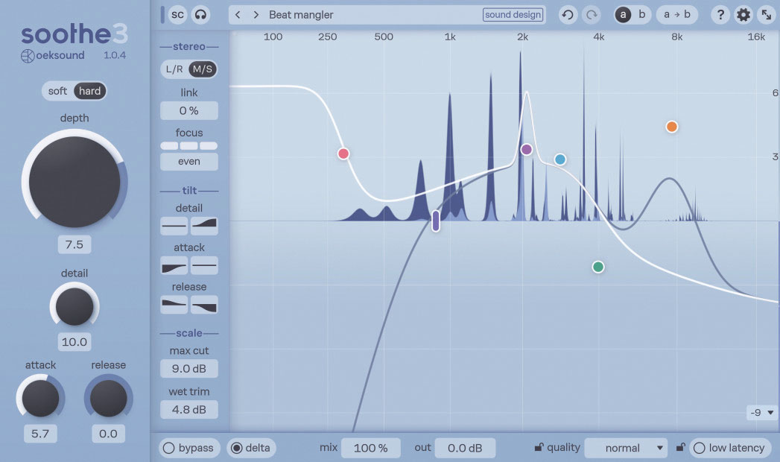Undo the last change
This screenshot has width=780, height=462.
coord(568,15)
